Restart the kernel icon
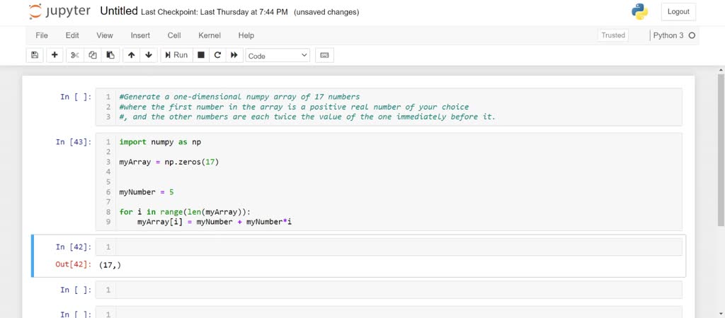This screenshot has height=318, width=725. click(x=217, y=55)
